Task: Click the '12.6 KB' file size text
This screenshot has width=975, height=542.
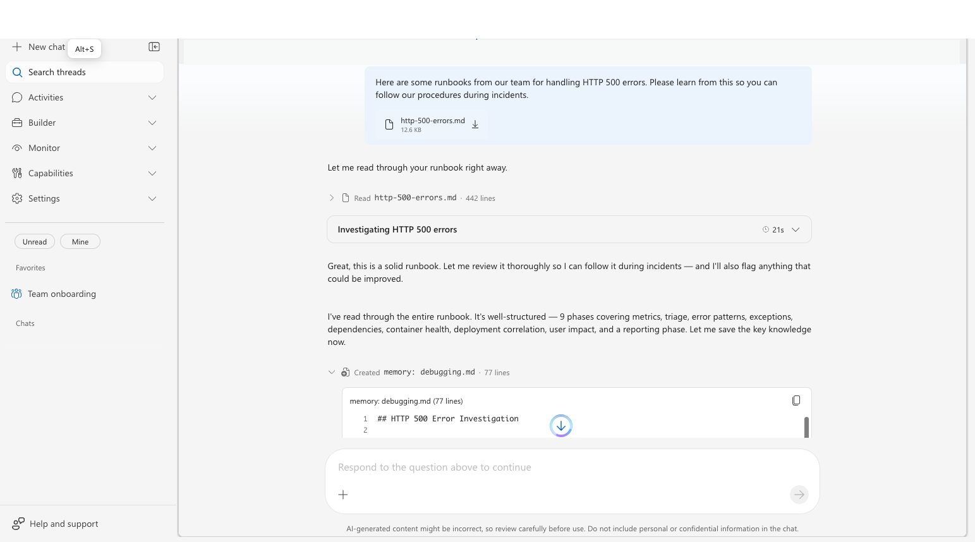Action: tap(411, 130)
